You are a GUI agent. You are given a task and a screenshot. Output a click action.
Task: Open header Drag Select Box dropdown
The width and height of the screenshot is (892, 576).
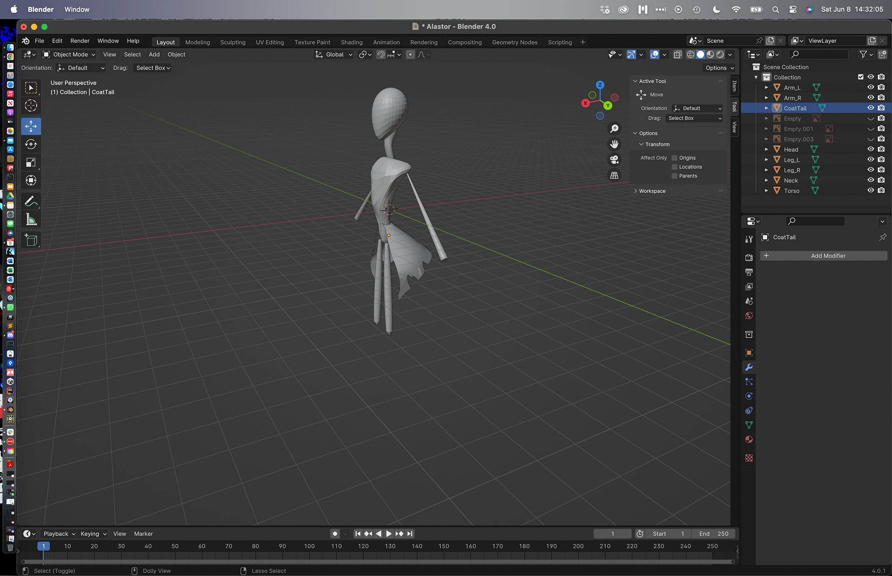coord(153,68)
